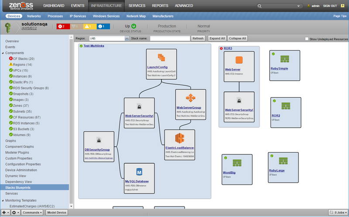Screen dimensions: 349x217
Task: Select Regions (14) component
Action: coord(23,64)
